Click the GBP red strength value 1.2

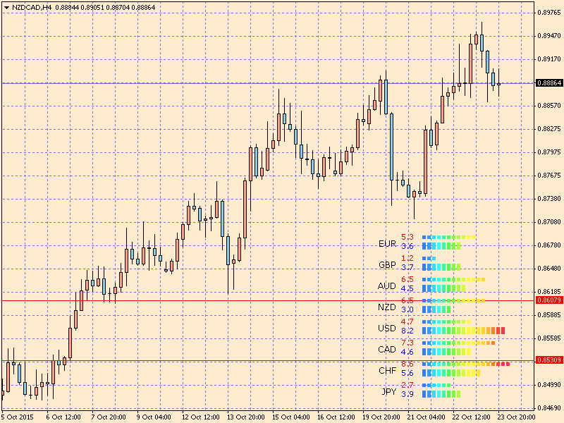click(407, 258)
